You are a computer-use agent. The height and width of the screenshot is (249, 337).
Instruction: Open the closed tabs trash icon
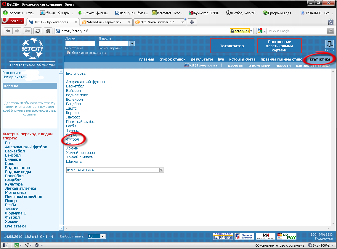click(x=331, y=22)
